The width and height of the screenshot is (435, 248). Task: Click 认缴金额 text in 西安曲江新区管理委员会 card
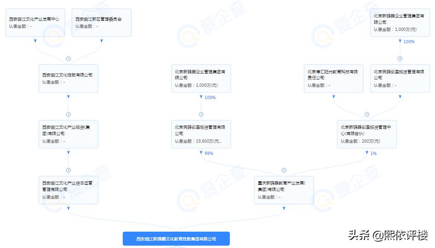(86, 26)
